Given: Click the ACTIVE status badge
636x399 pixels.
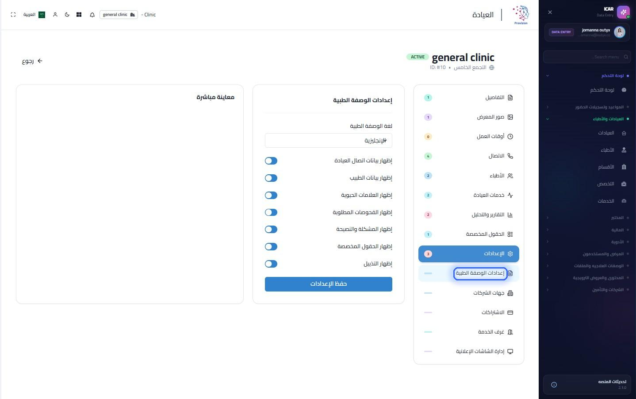Looking at the screenshot, I should [x=418, y=57].
